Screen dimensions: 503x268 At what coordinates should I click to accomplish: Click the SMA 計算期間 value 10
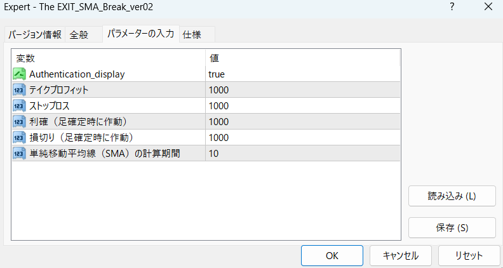302,153
